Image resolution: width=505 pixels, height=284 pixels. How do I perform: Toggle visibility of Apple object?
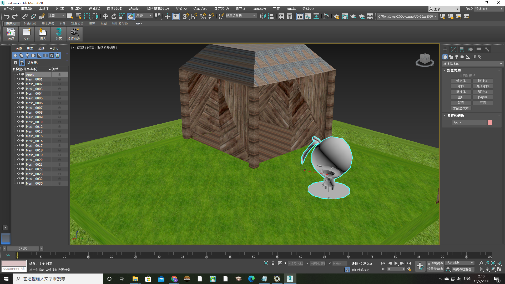click(18, 74)
